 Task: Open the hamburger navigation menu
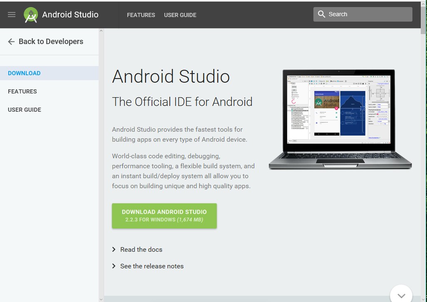coord(12,15)
